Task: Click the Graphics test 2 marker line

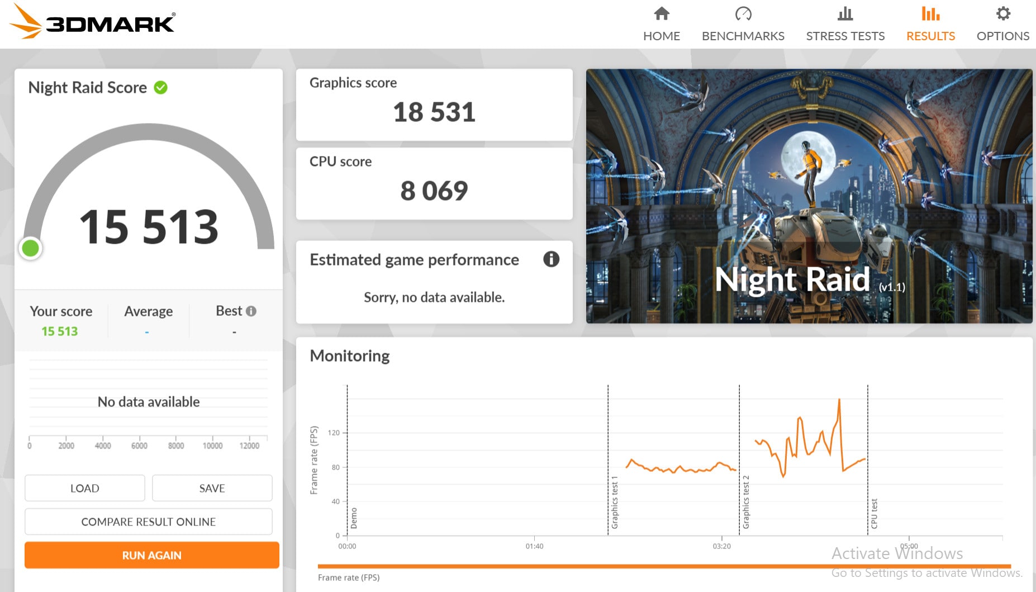Action: tap(739, 460)
